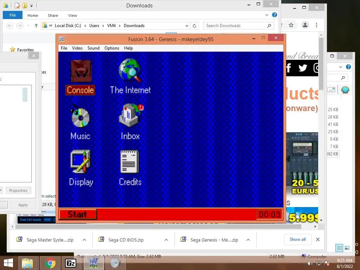Click the Fusion title bar app icon
Screen dimensions: 360x270
tap(62, 39)
